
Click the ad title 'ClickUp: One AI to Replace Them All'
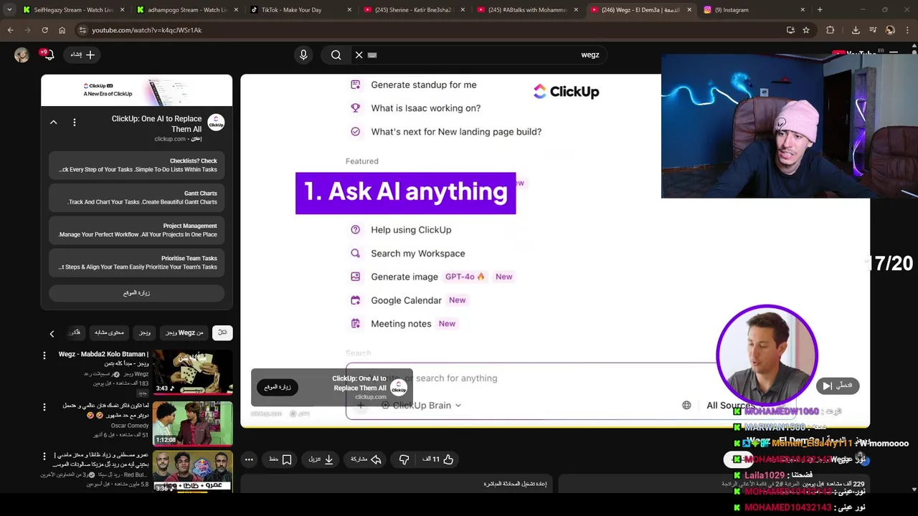[156, 124]
